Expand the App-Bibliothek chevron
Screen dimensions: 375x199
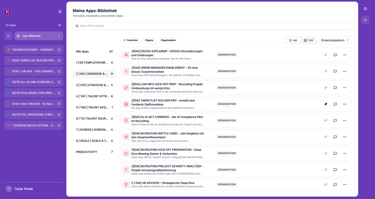(x=59, y=36)
